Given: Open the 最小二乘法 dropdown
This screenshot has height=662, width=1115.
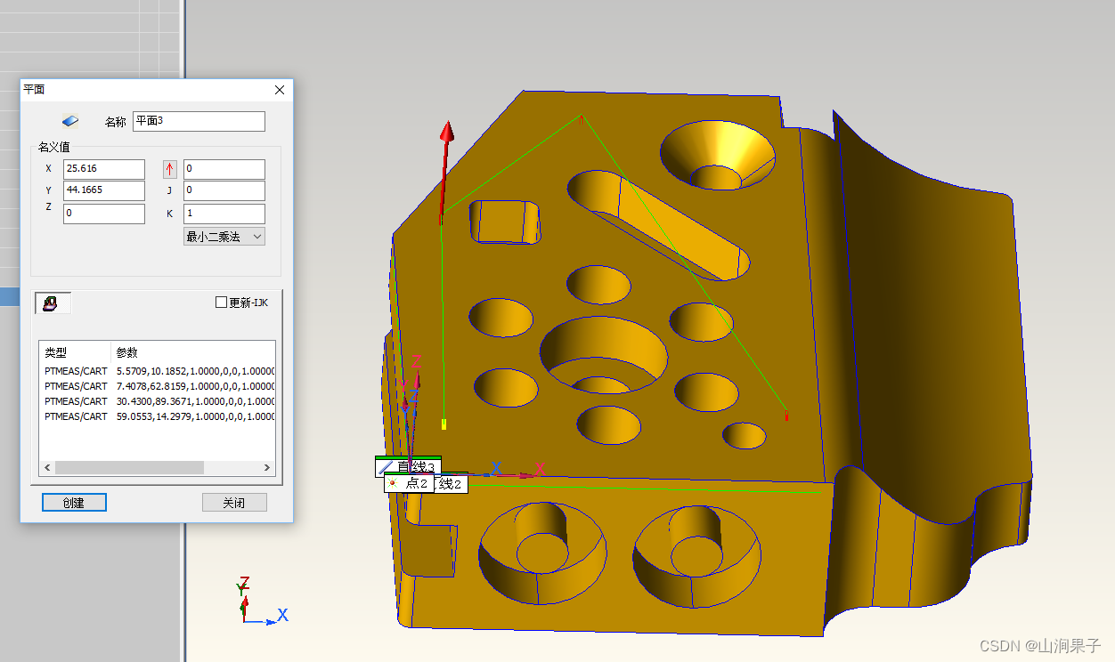Looking at the screenshot, I should point(224,236).
